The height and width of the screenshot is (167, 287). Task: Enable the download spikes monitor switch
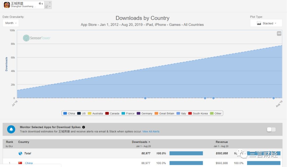[x=271, y=129]
